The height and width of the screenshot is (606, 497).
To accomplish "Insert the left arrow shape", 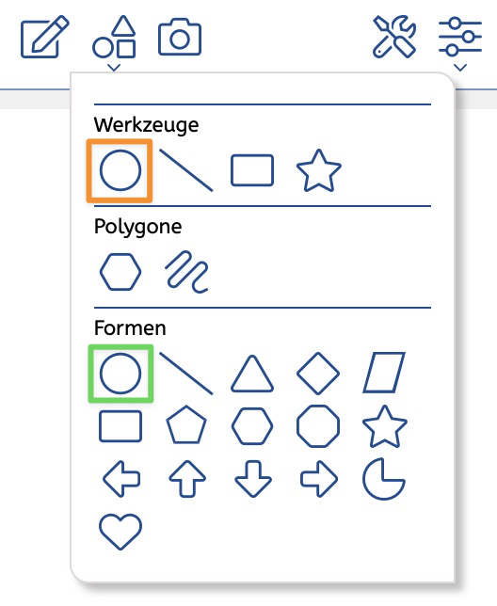I will pyautogui.click(x=121, y=478).
